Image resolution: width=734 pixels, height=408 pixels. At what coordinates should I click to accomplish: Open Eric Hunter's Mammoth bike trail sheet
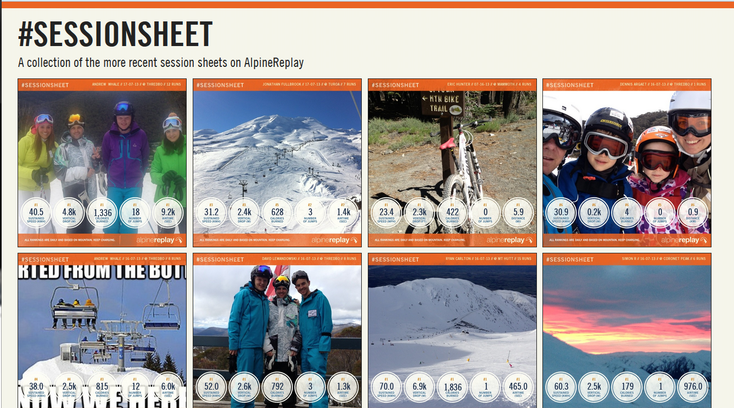click(x=452, y=163)
